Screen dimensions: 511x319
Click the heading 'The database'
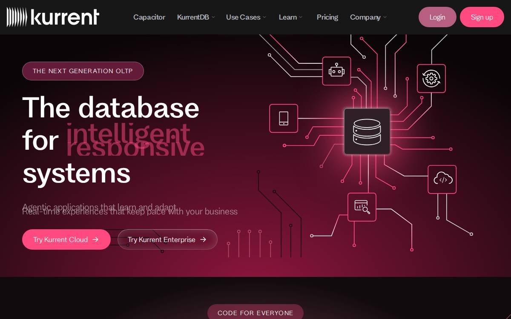coord(111,107)
